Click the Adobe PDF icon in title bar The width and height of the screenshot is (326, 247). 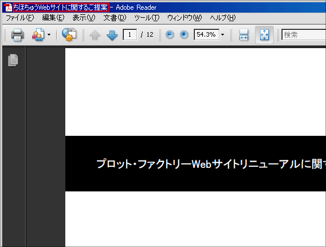point(8,7)
